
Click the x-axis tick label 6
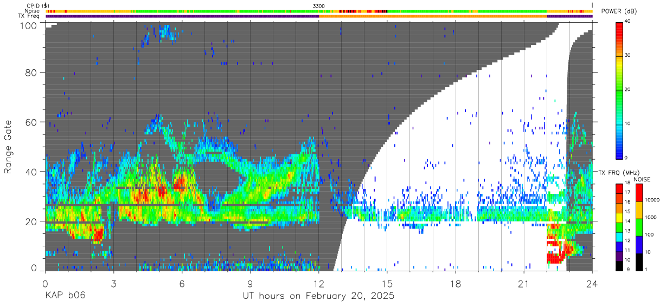point(182,283)
